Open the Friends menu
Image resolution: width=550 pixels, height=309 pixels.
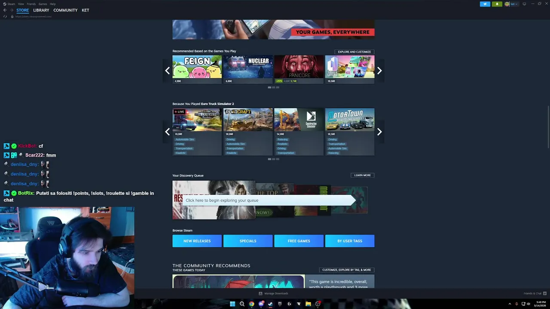pos(31,4)
